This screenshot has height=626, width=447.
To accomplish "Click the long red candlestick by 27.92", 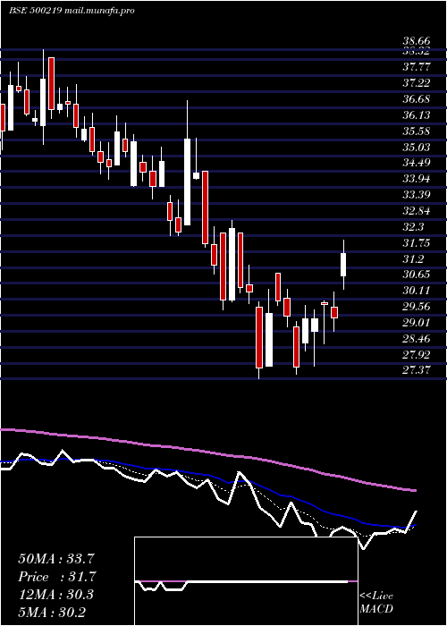I will (259, 337).
